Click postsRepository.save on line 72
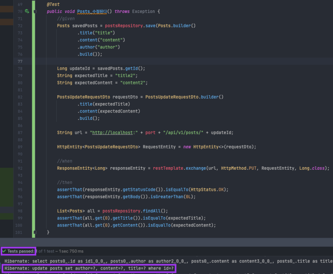This screenshot has height=274, width=333. pyautogui.click(x=130, y=26)
